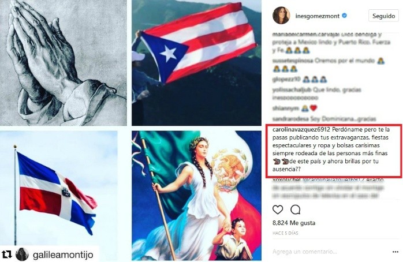Click the repost arrows icon

(7, 254)
